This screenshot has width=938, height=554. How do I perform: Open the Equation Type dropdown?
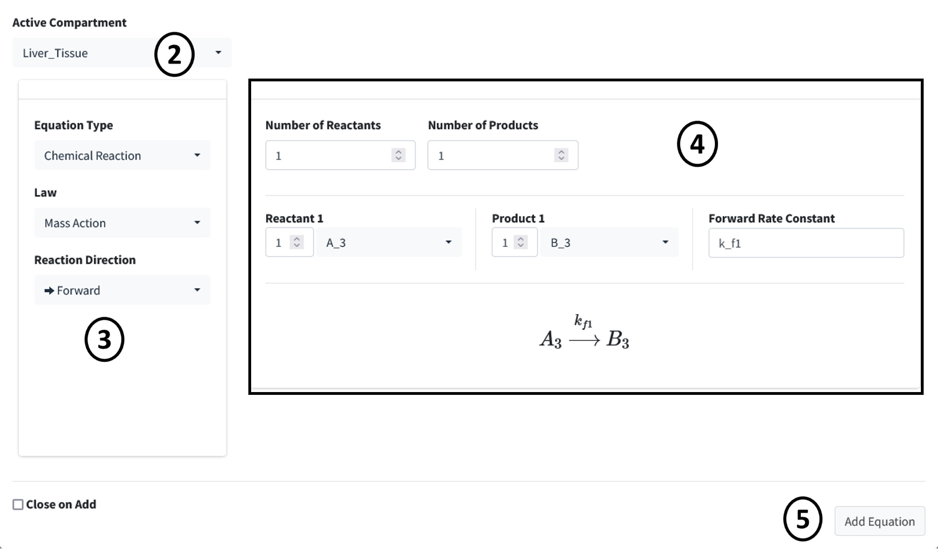coord(122,155)
